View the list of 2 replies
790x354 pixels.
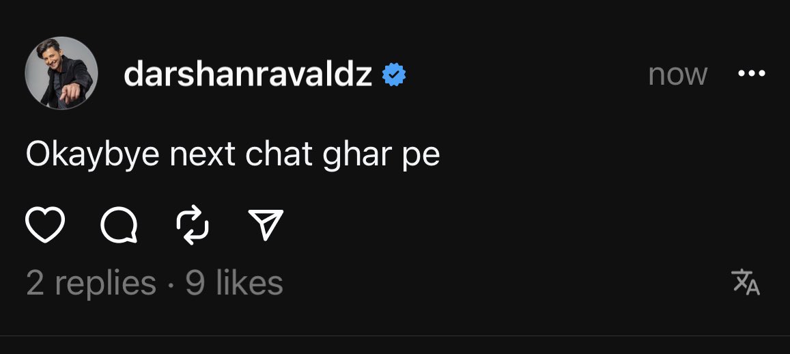click(91, 283)
